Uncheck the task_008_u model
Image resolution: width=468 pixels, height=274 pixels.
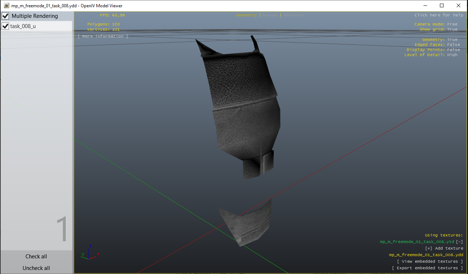click(x=5, y=26)
